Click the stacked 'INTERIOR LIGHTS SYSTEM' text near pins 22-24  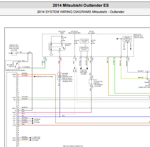[x=37, y=121]
